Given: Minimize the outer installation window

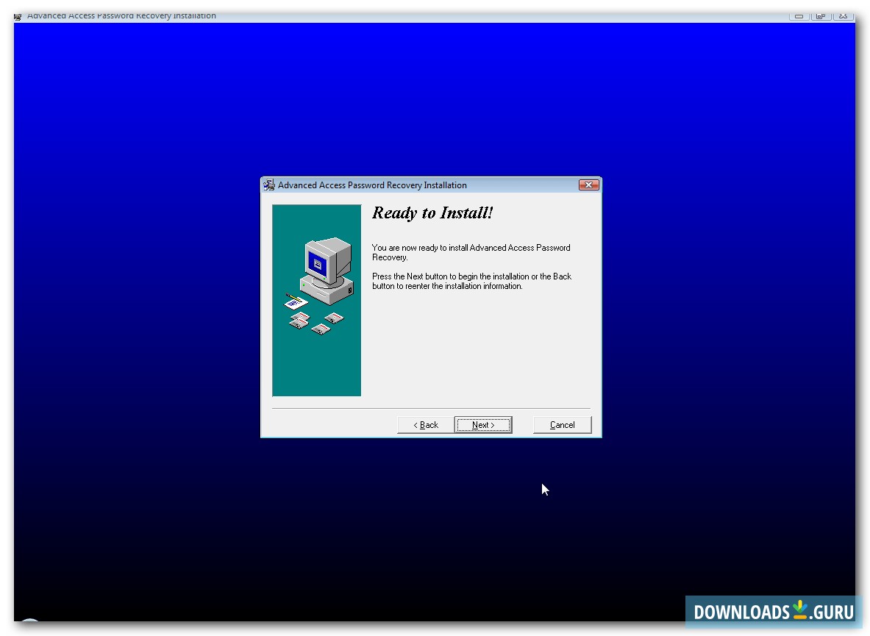Looking at the screenshot, I should coord(799,16).
